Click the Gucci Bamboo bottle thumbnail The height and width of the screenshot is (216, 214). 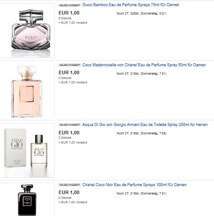[27, 31]
